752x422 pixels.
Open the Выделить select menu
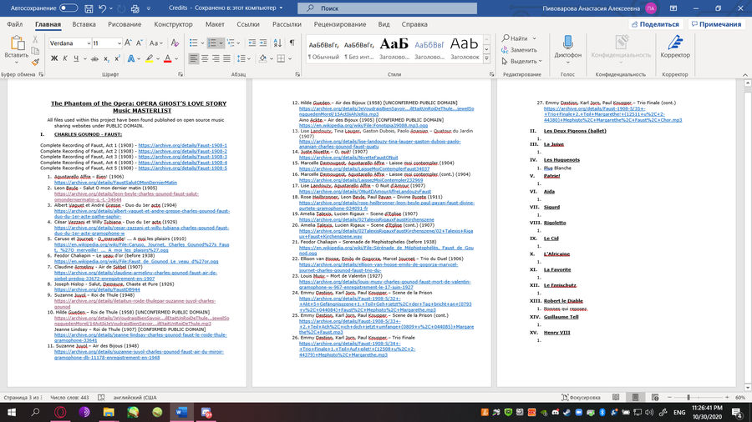tap(521, 61)
